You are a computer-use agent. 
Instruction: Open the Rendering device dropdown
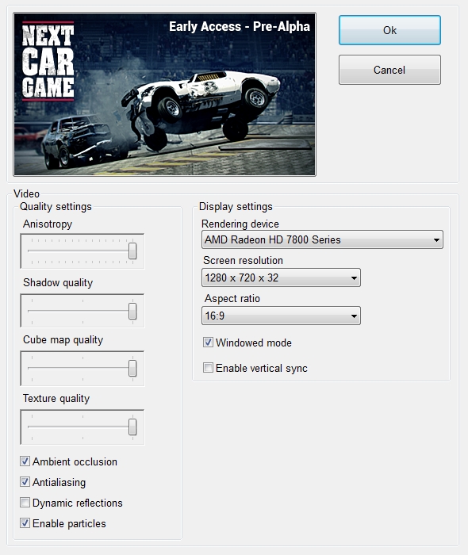click(322, 239)
